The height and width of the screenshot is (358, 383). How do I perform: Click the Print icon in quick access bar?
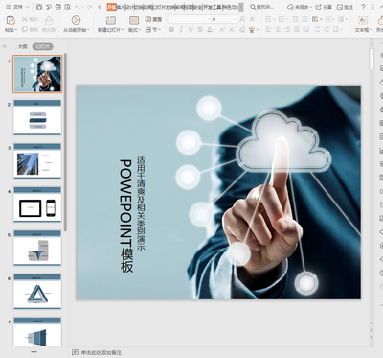coord(58,7)
